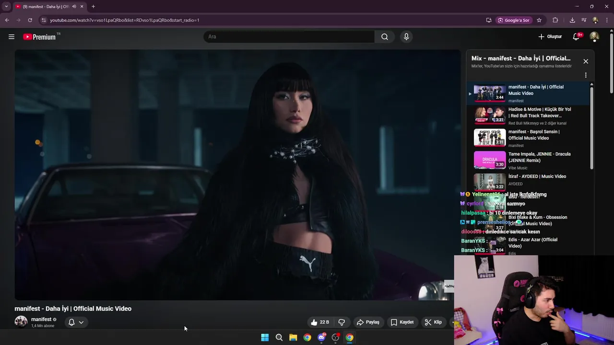Open Chrome downloads icon
Image resolution: width=614 pixels, height=345 pixels.
pyautogui.click(x=572, y=20)
